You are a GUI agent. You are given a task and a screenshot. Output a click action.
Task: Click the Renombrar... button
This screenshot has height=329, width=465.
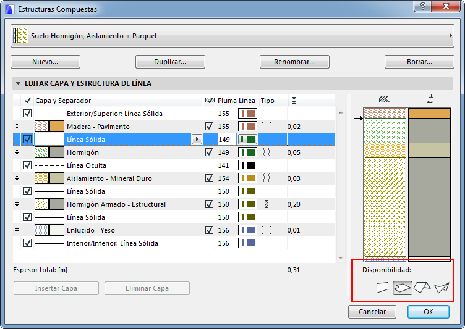294,62
